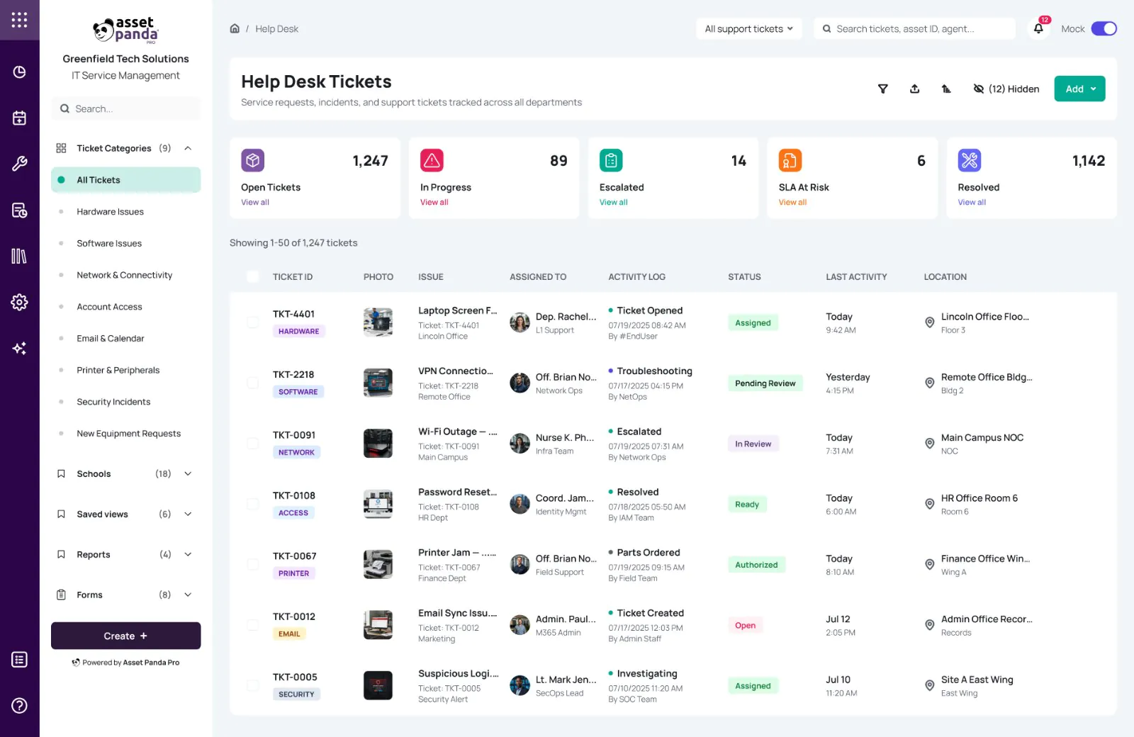Click View all under Resolved
This screenshot has width=1134, height=737.
pyautogui.click(x=972, y=202)
